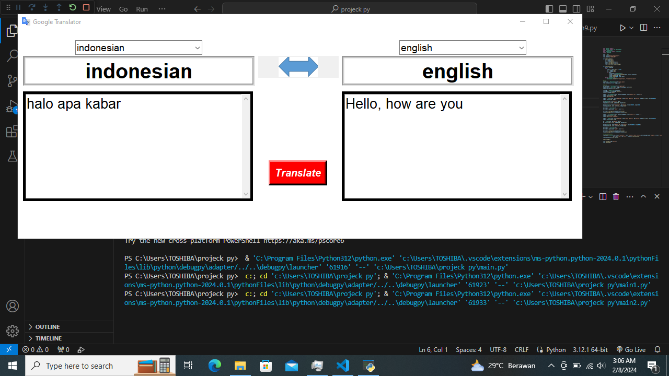Toggle the bottom panel layout
This screenshot has height=376, width=669.
point(563,9)
